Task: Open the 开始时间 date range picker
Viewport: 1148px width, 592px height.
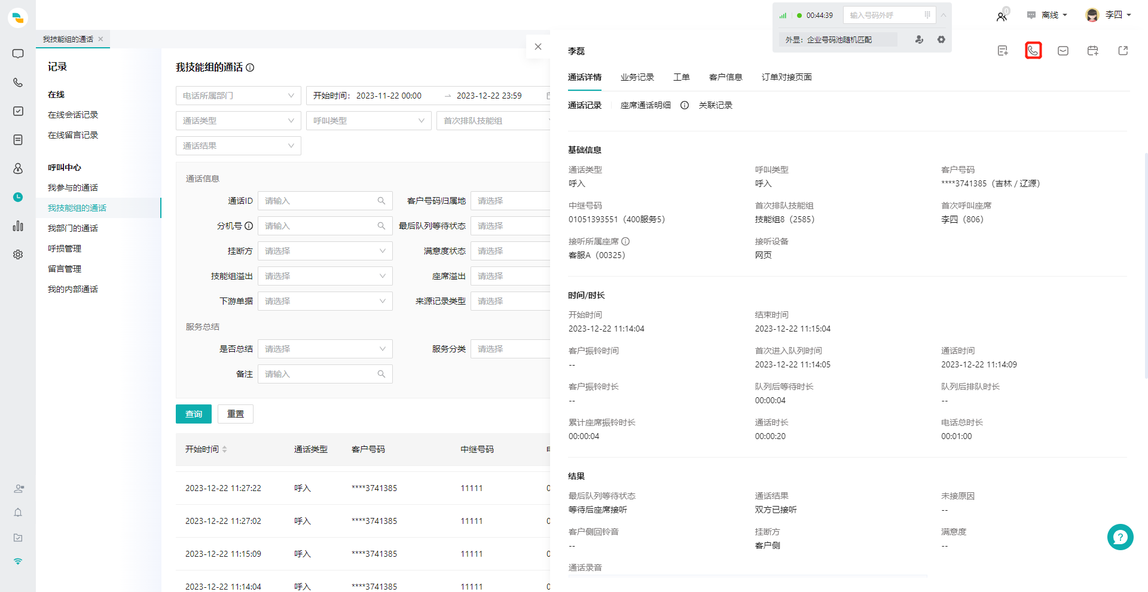Action: [428, 96]
